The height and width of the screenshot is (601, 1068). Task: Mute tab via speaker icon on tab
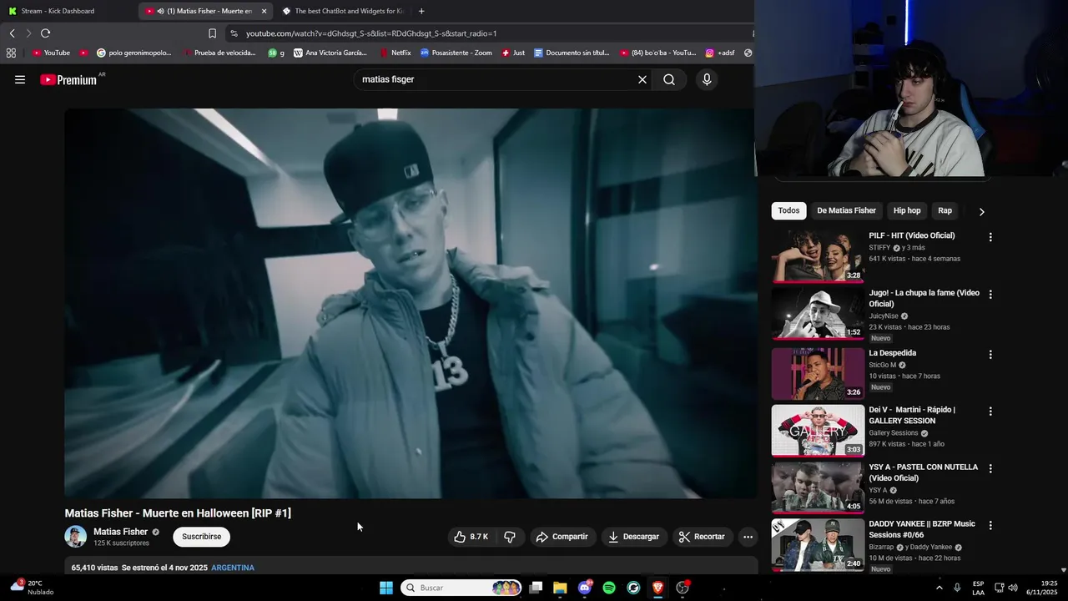[x=160, y=11]
